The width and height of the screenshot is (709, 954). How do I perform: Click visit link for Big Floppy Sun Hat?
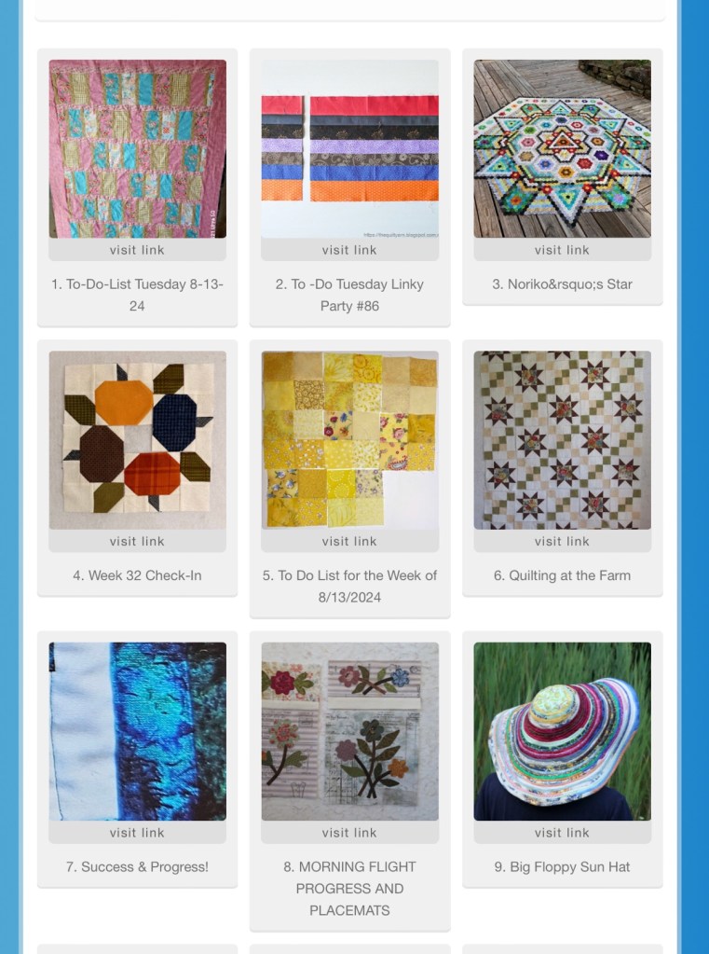(562, 833)
